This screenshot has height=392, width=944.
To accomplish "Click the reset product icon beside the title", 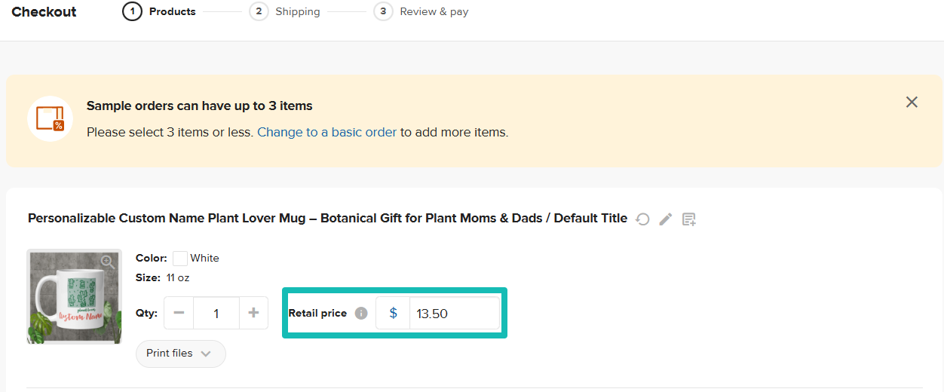I will tap(642, 219).
